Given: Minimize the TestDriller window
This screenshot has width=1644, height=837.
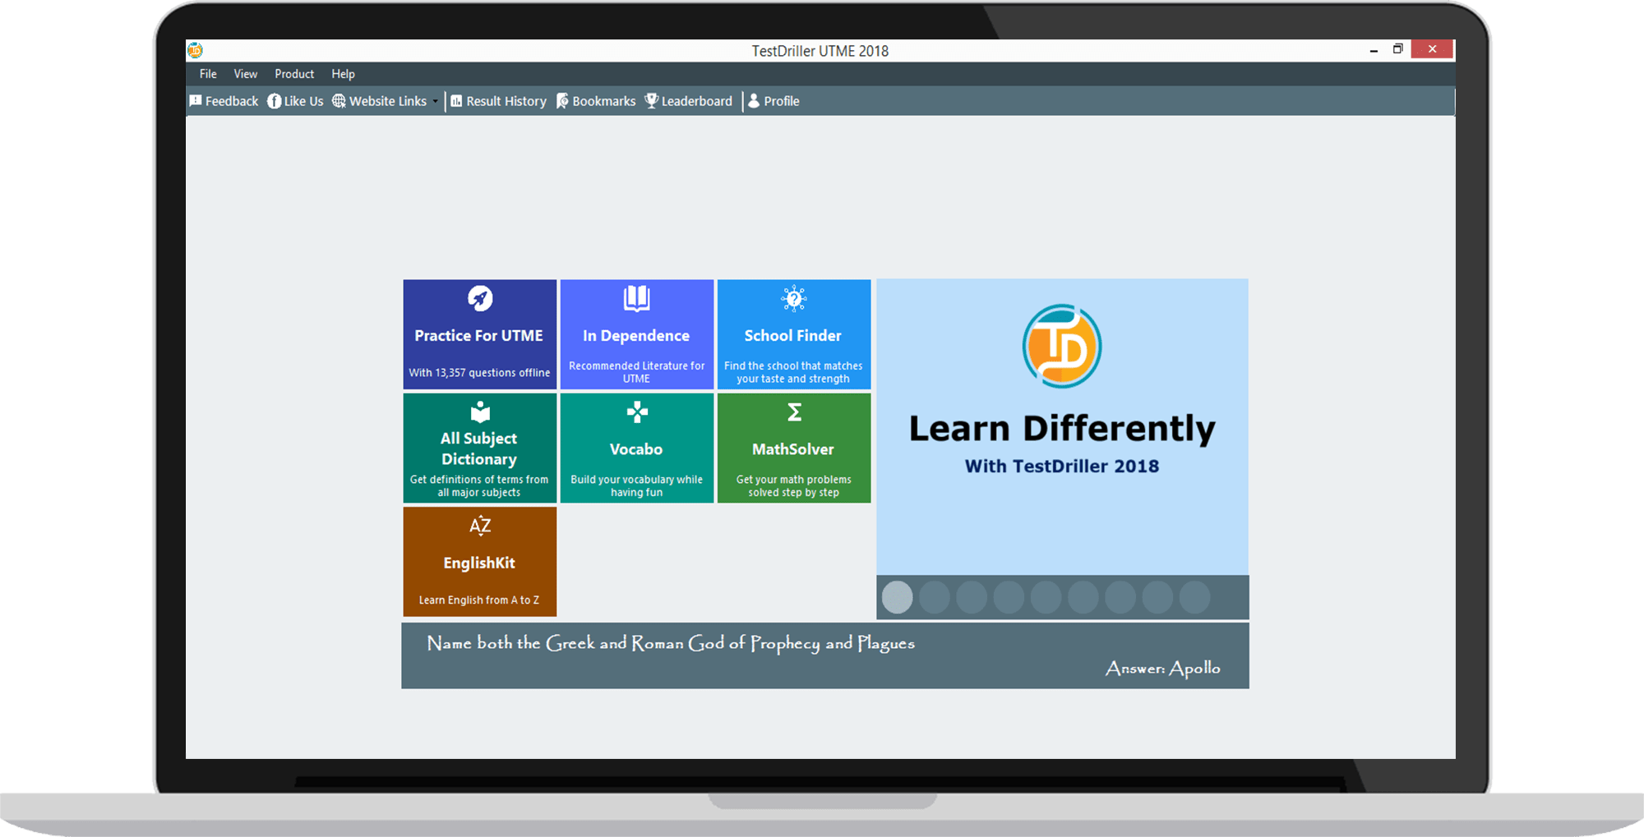Looking at the screenshot, I should pos(1374,50).
